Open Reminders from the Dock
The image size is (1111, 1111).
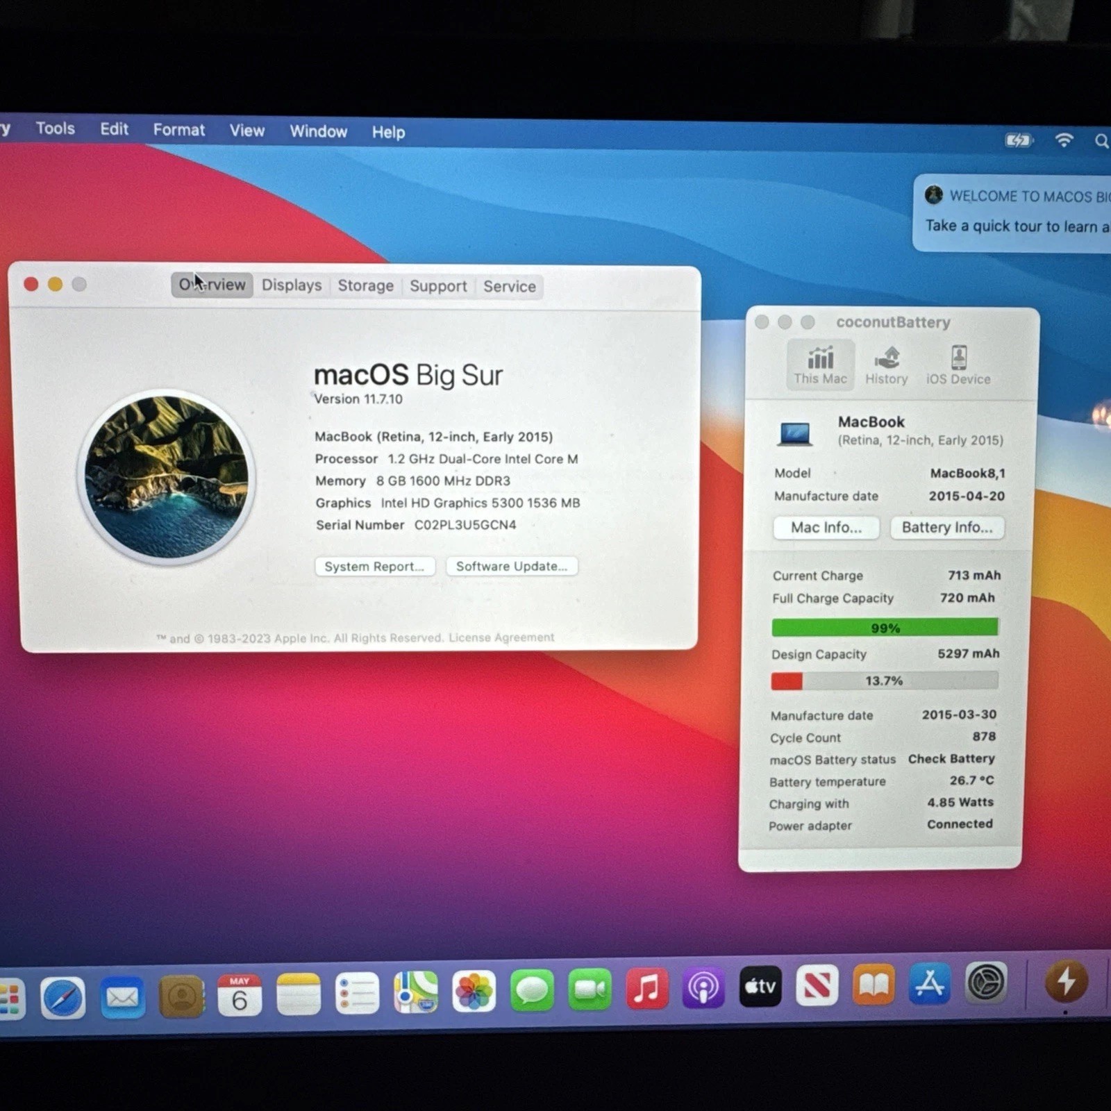click(x=357, y=993)
